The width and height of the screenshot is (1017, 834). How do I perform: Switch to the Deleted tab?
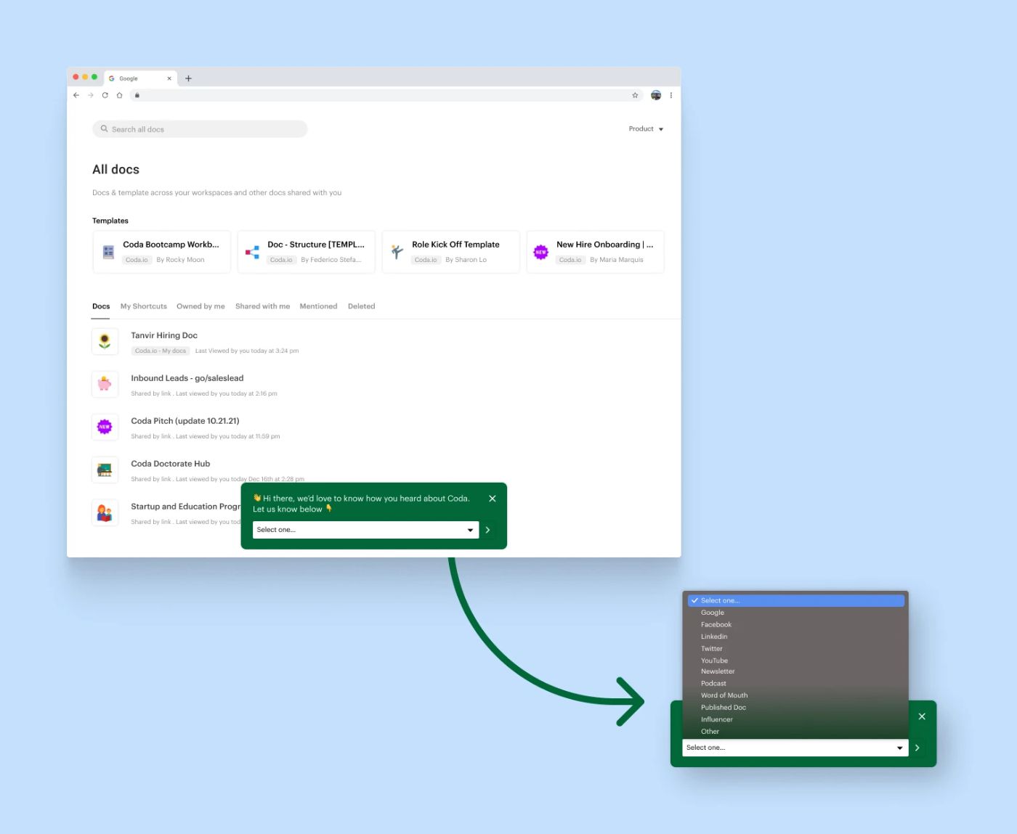361,306
